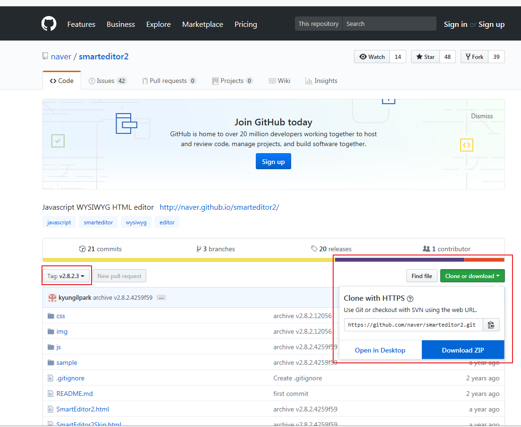Switch to the Issues tab
This screenshot has width=521, height=427.
pos(108,81)
